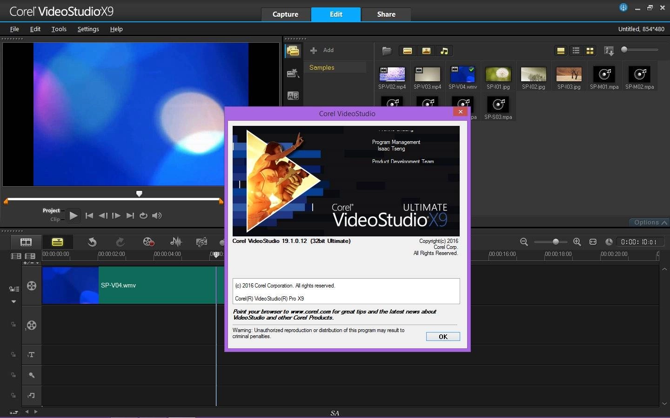The image size is (670, 418).
Task: Select the SP-V04.wmv thumbnail
Action: point(462,74)
